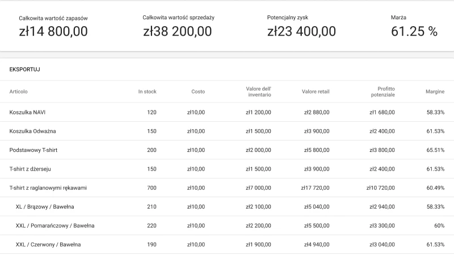This screenshot has height=255, width=454.
Task: Click the Costo column header
Action: (197, 92)
